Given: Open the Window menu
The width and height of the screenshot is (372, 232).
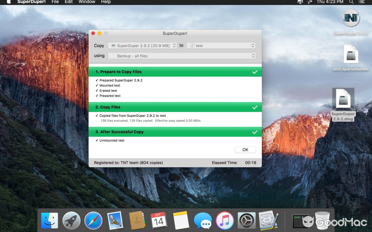Looking at the screenshot, I should click(87, 2).
